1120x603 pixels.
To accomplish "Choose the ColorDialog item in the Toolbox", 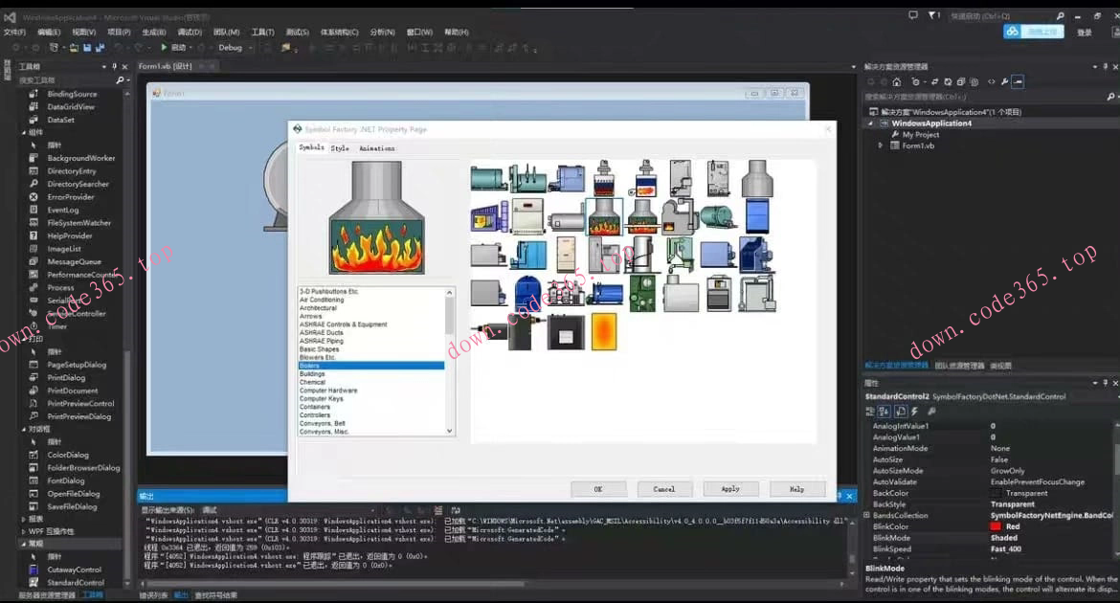I will [x=68, y=455].
